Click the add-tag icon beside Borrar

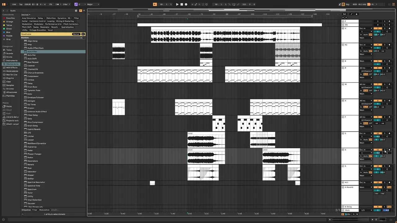(x=83, y=34)
